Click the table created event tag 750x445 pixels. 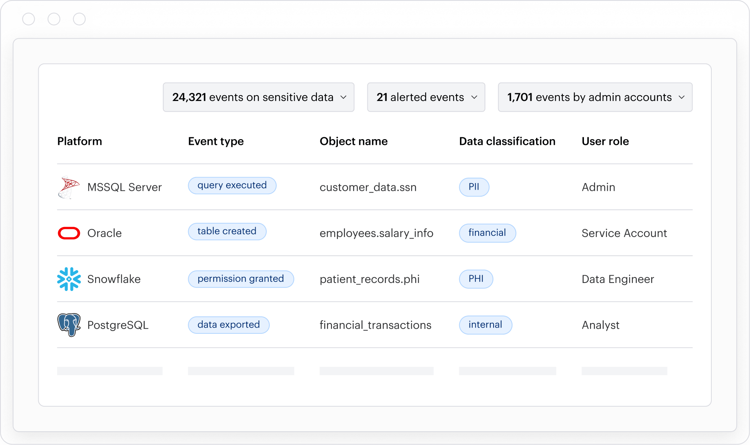pos(227,231)
